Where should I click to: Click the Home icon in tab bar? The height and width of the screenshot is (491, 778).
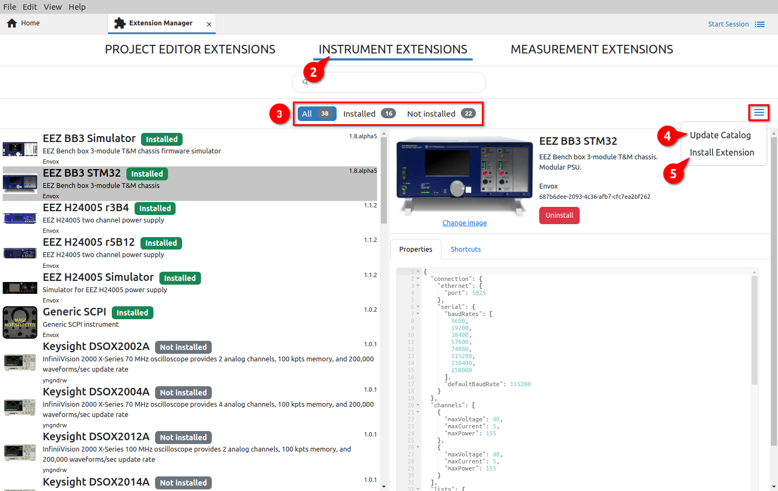[12, 23]
